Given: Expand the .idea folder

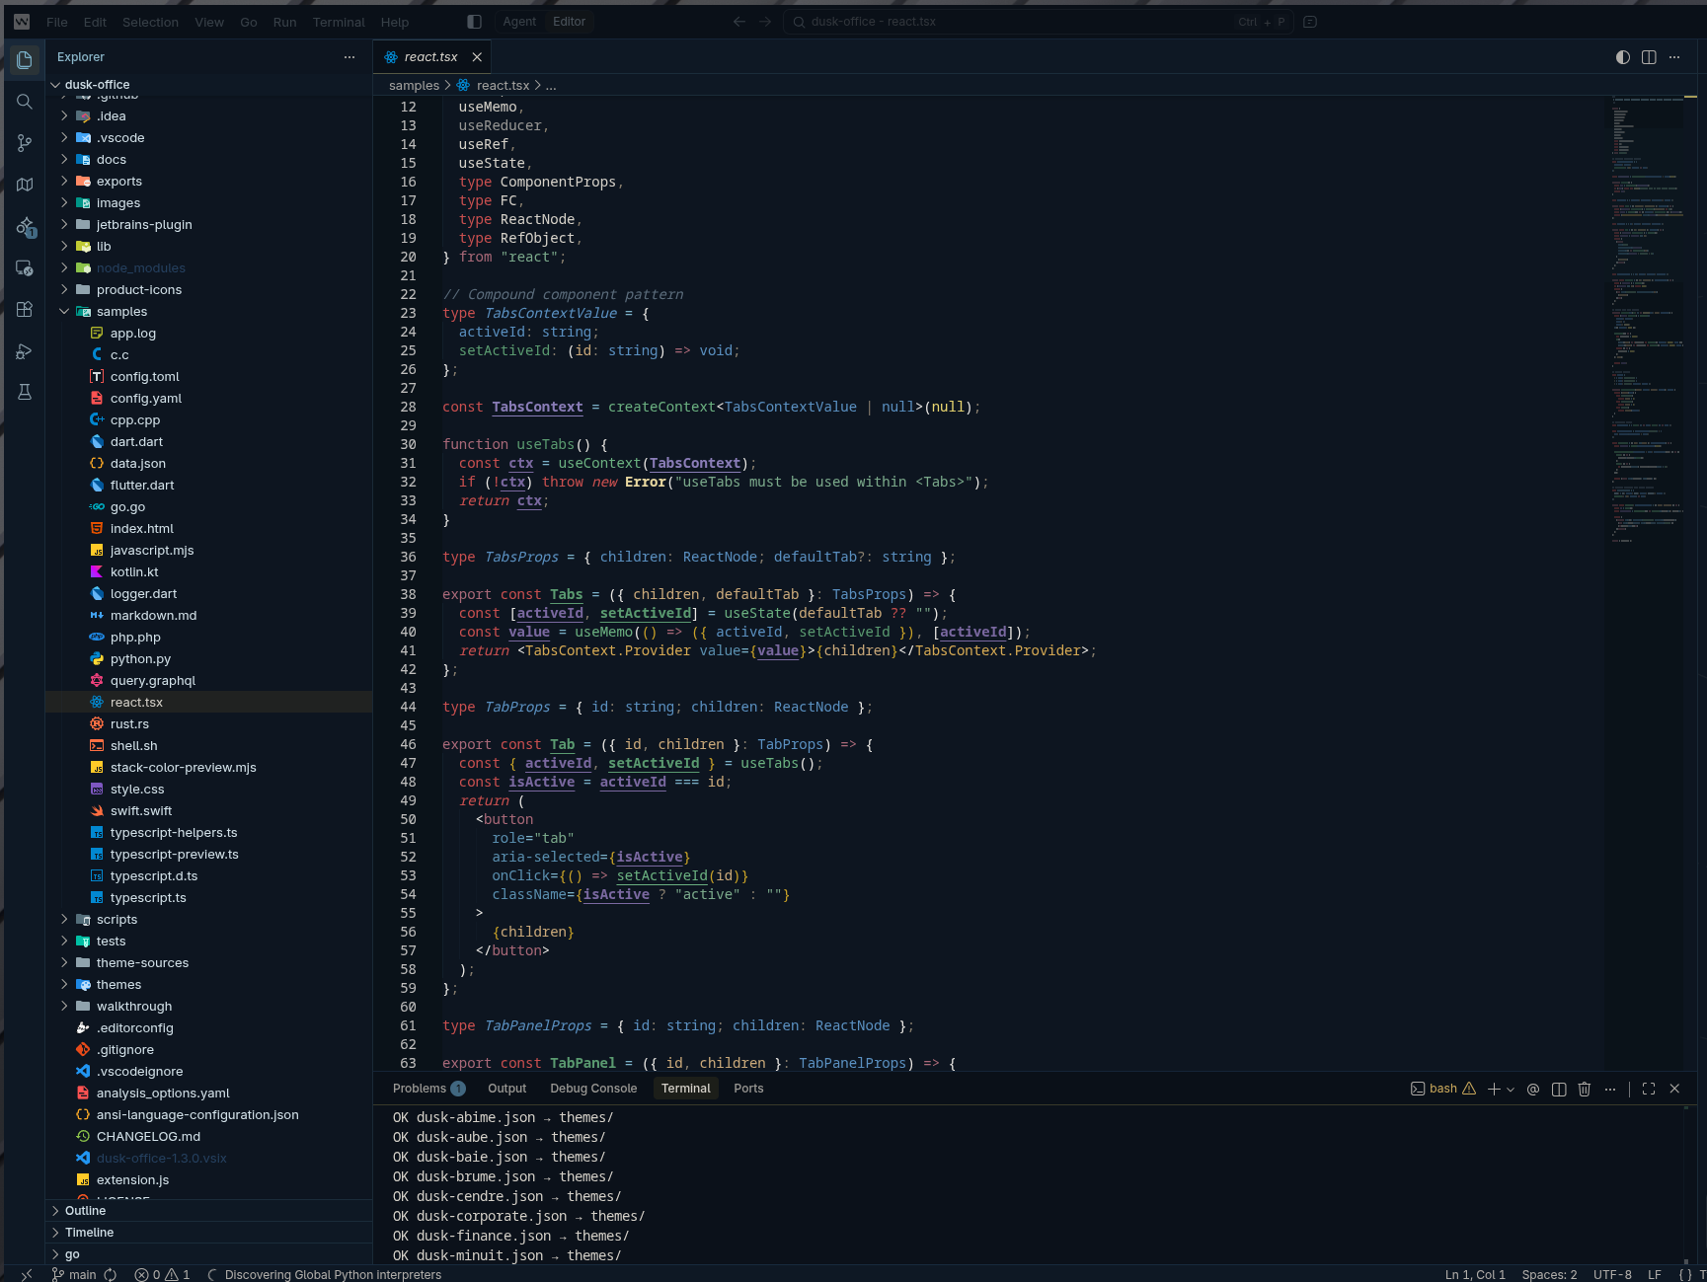Looking at the screenshot, I should (209, 116).
